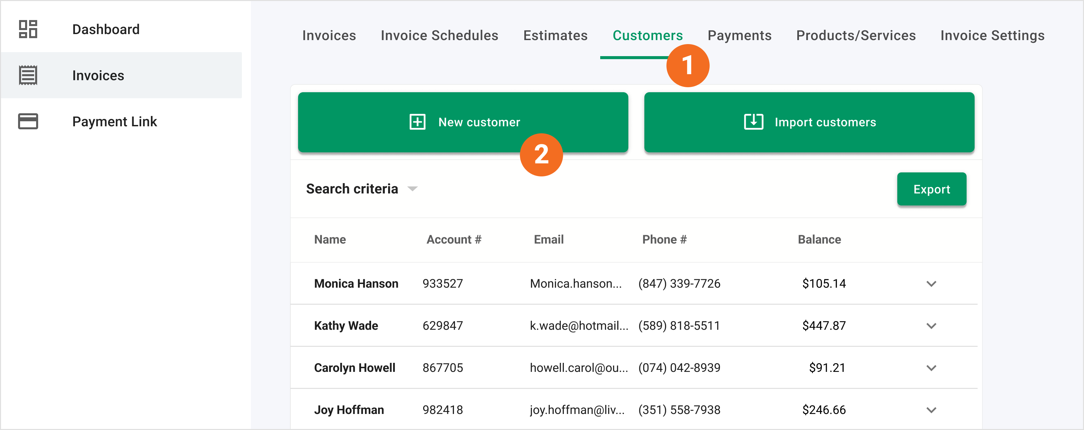This screenshot has height=430, width=1084.
Task: Switch to the Invoice Schedules tab
Action: [x=439, y=36]
